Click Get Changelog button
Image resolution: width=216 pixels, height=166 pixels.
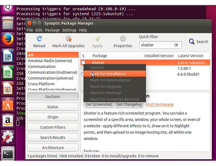[129, 104]
